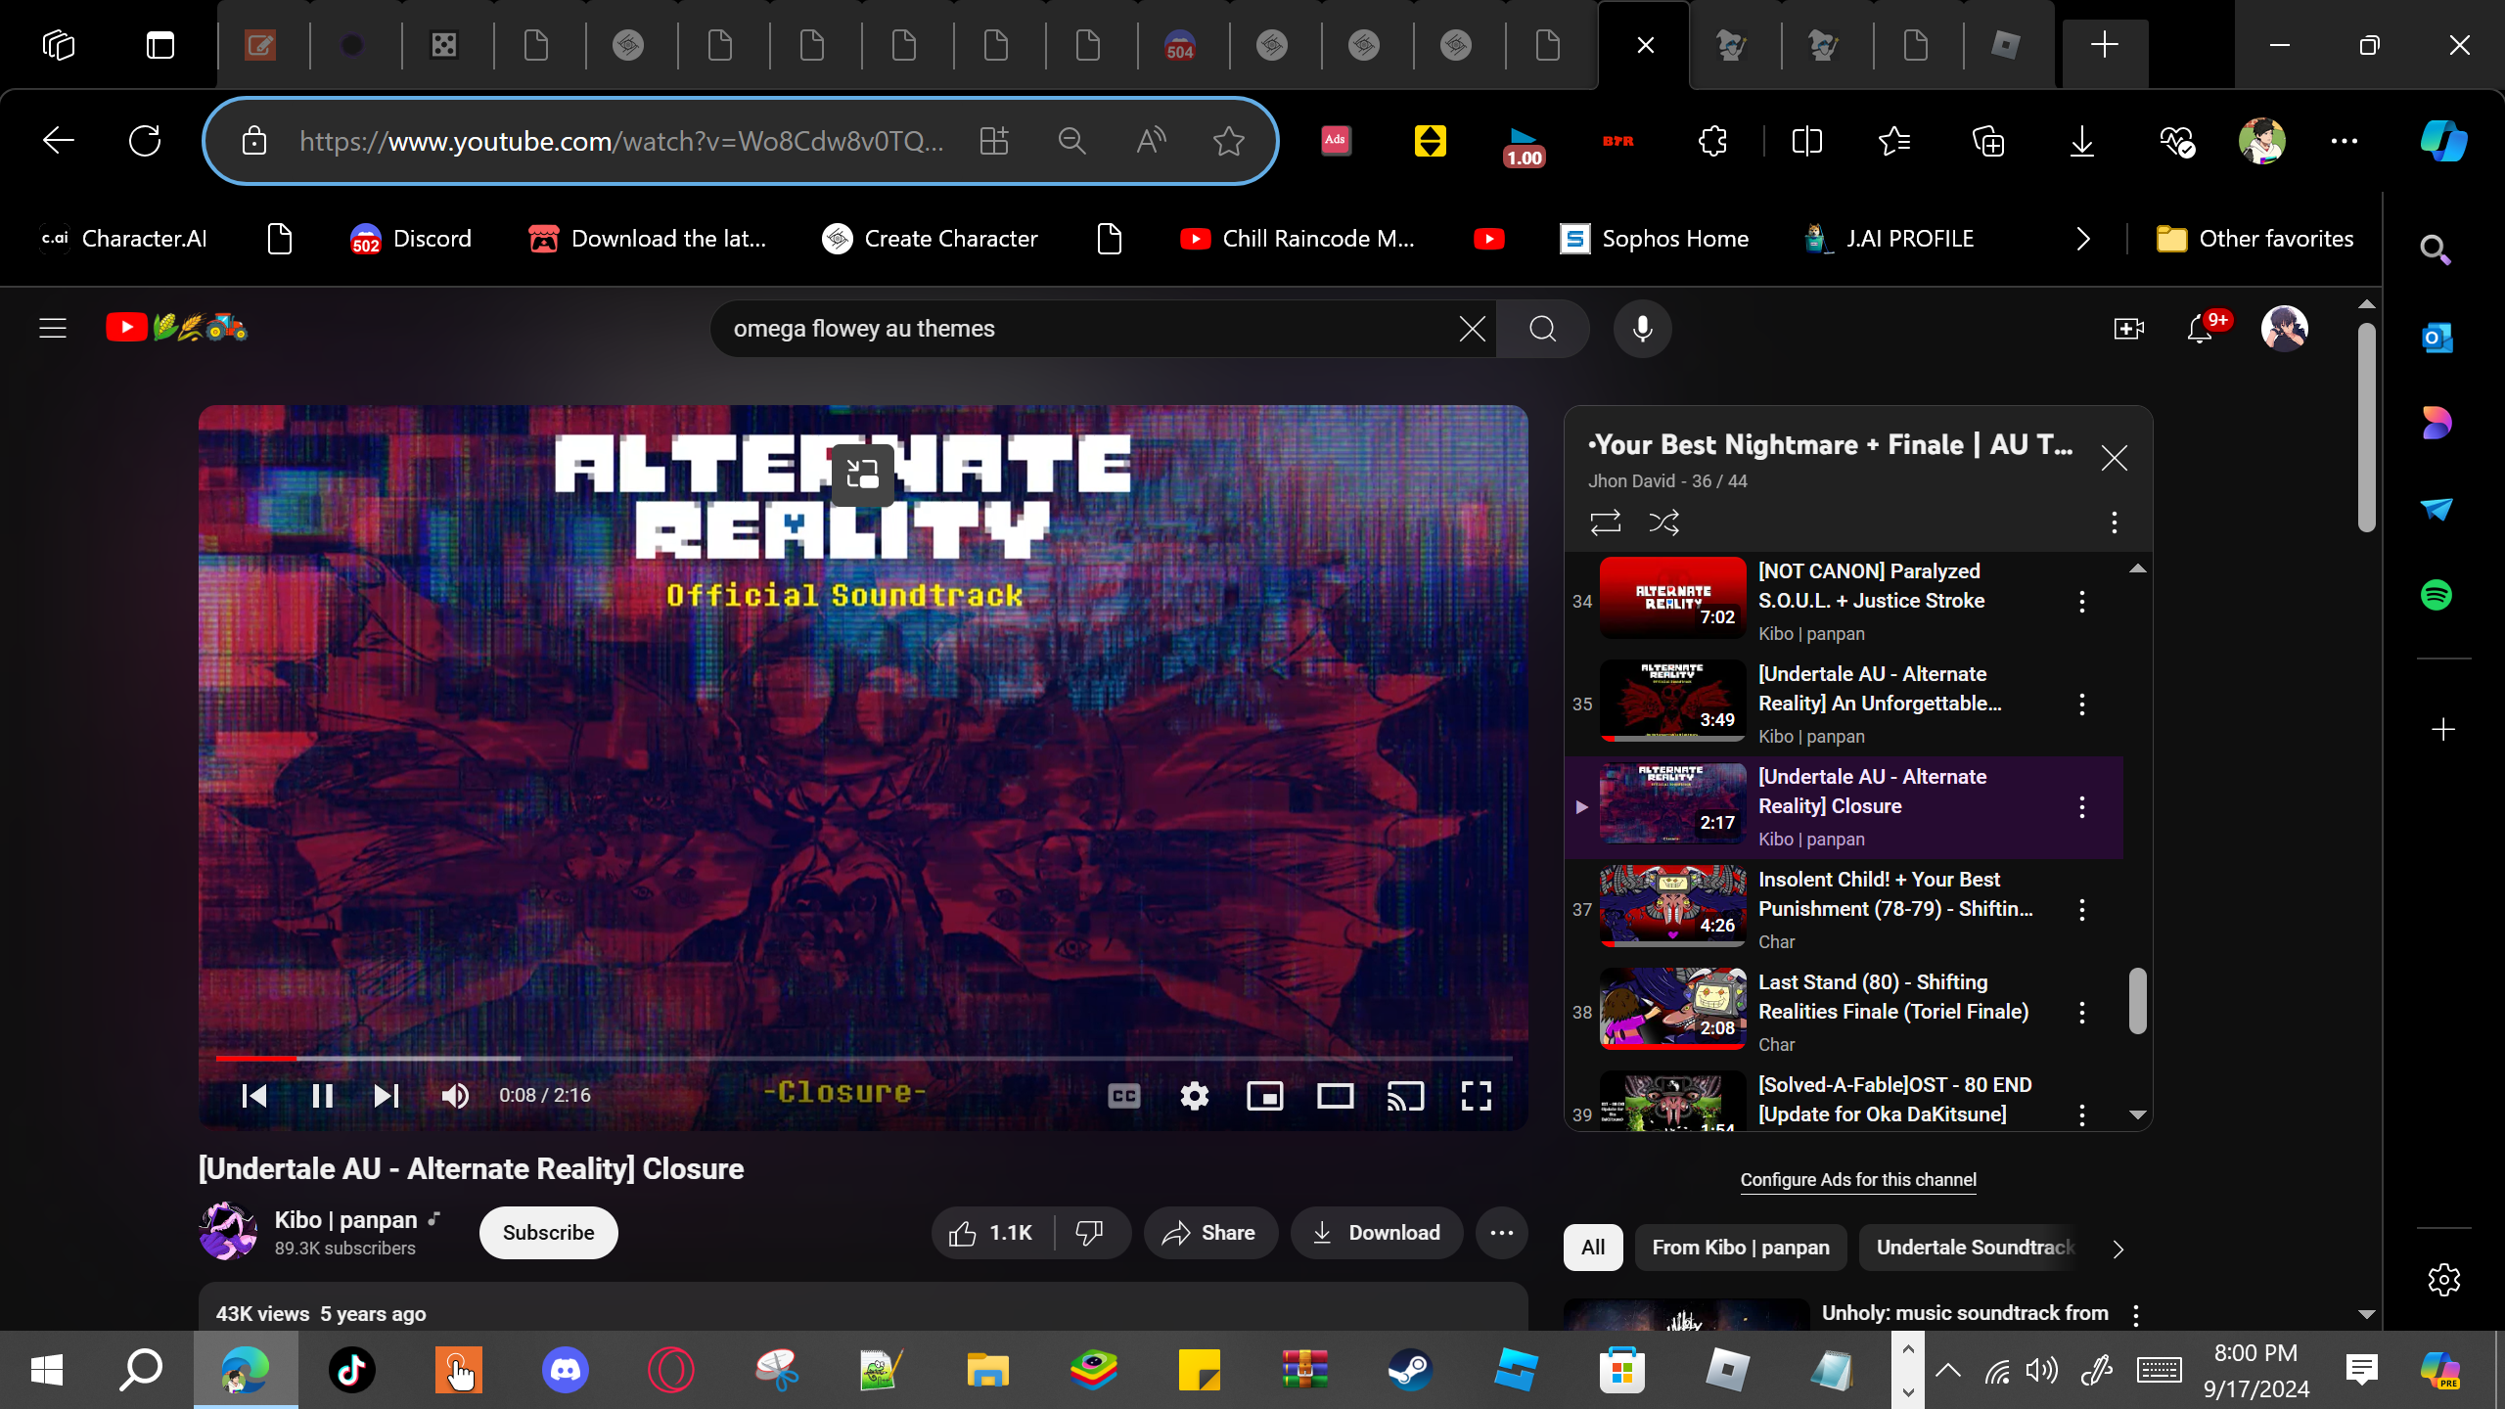Image resolution: width=2505 pixels, height=1409 pixels.
Task: Search with your voice microphone
Action: (x=1642, y=329)
